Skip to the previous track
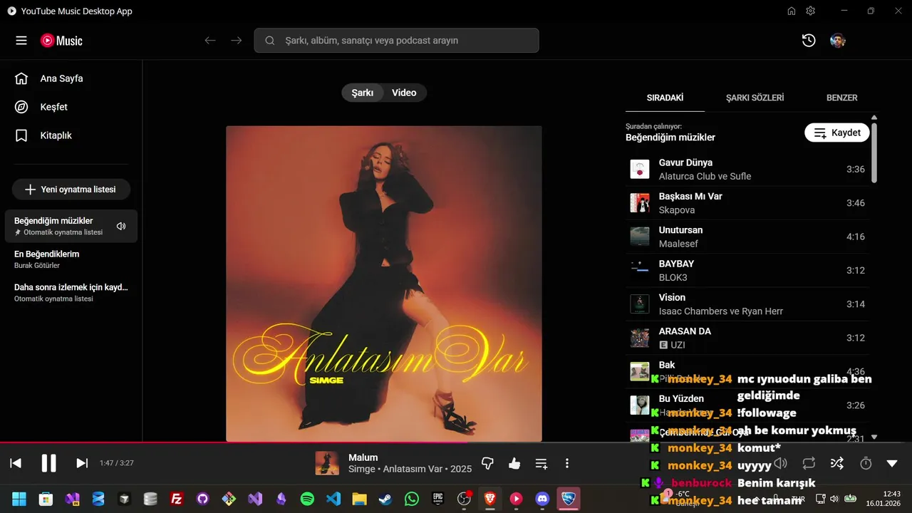This screenshot has height=513, width=912. (x=16, y=463)
